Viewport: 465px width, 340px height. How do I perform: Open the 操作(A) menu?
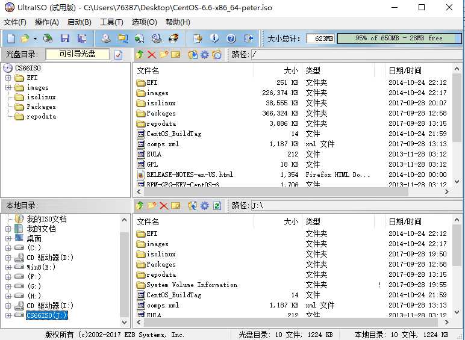pyautogui.click(x=47, y=22)
